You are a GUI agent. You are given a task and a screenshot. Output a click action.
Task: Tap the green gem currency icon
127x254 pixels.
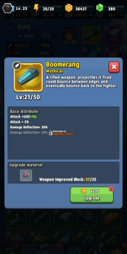[x=100, y=8]
